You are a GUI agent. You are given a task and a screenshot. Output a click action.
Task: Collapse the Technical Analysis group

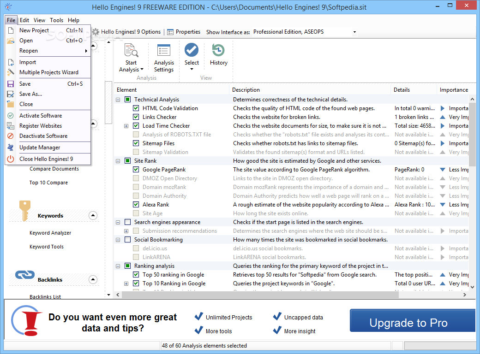pyautogui.click(x=118, y=100)
